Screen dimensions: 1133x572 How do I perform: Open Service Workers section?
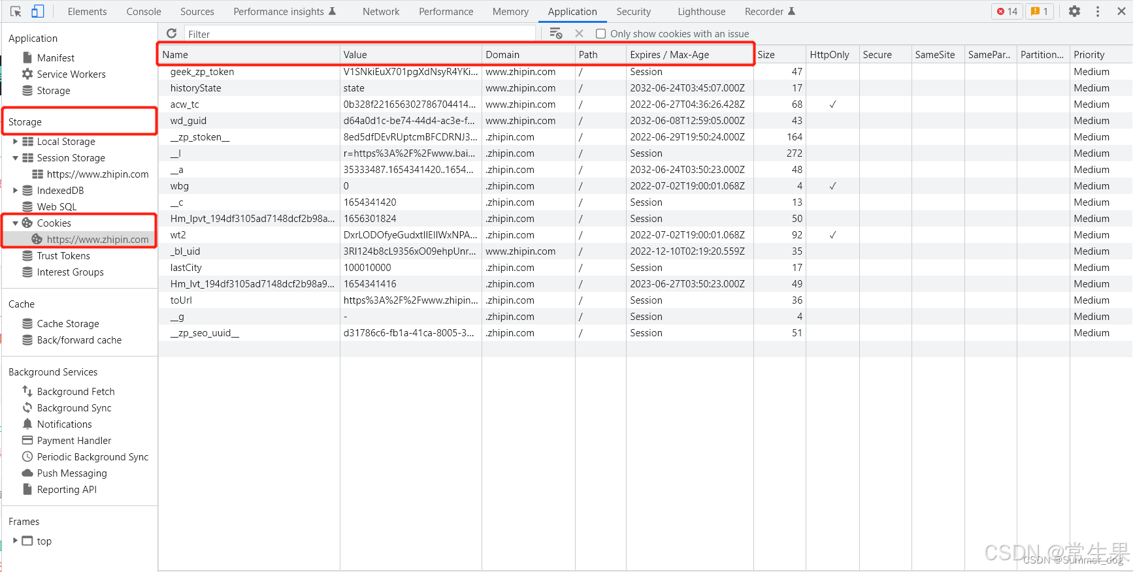[x=71, y=74]
